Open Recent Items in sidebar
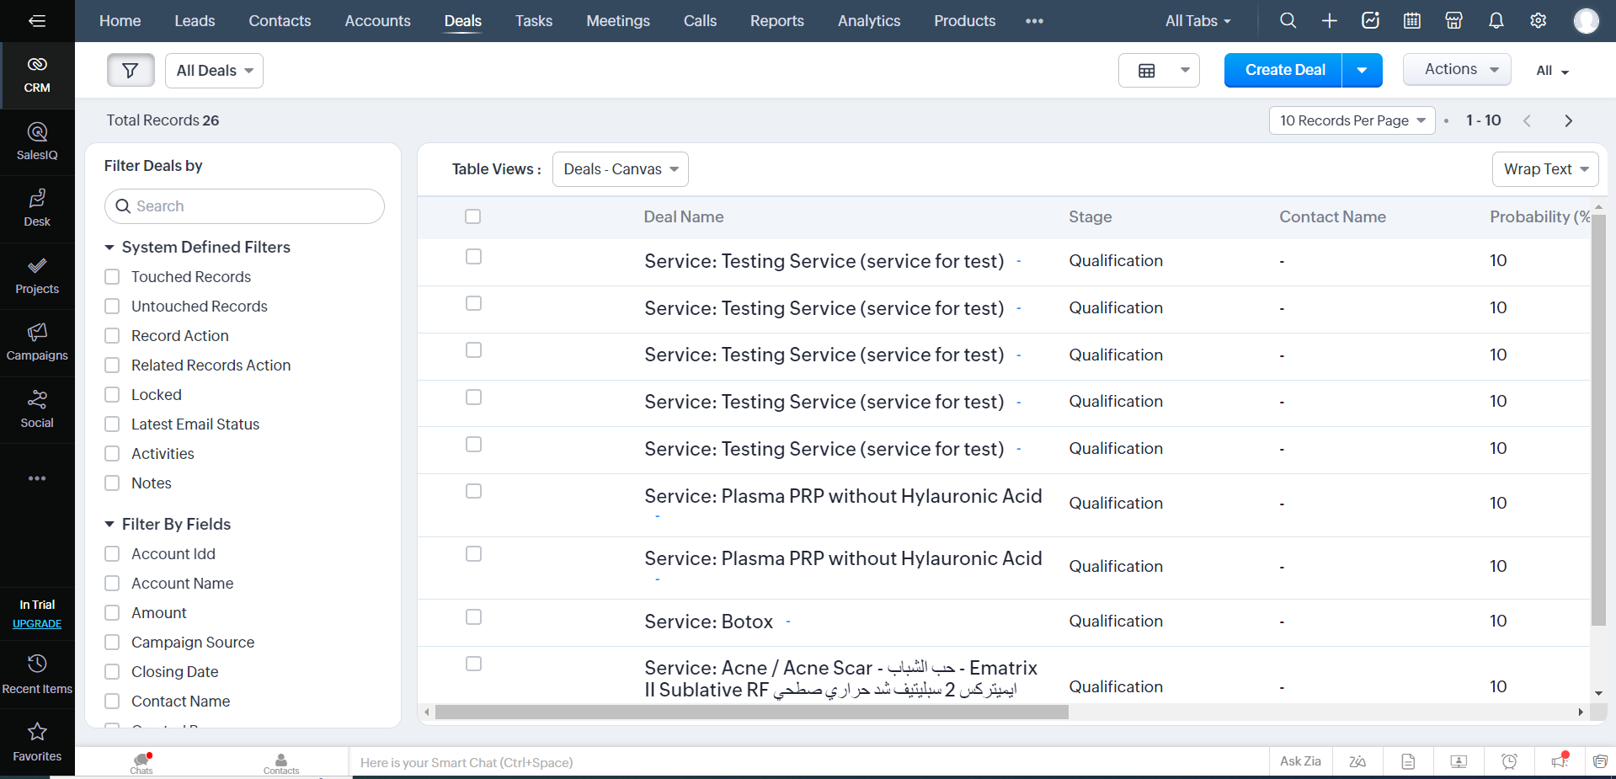Viewport: 1616px width, 779px height. 37,675
